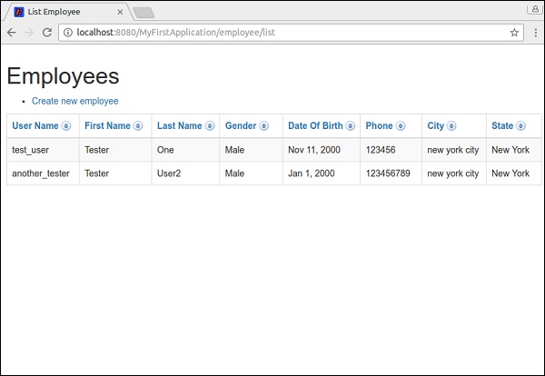
Task: Reload the employee list page
Action: point(47,32)
